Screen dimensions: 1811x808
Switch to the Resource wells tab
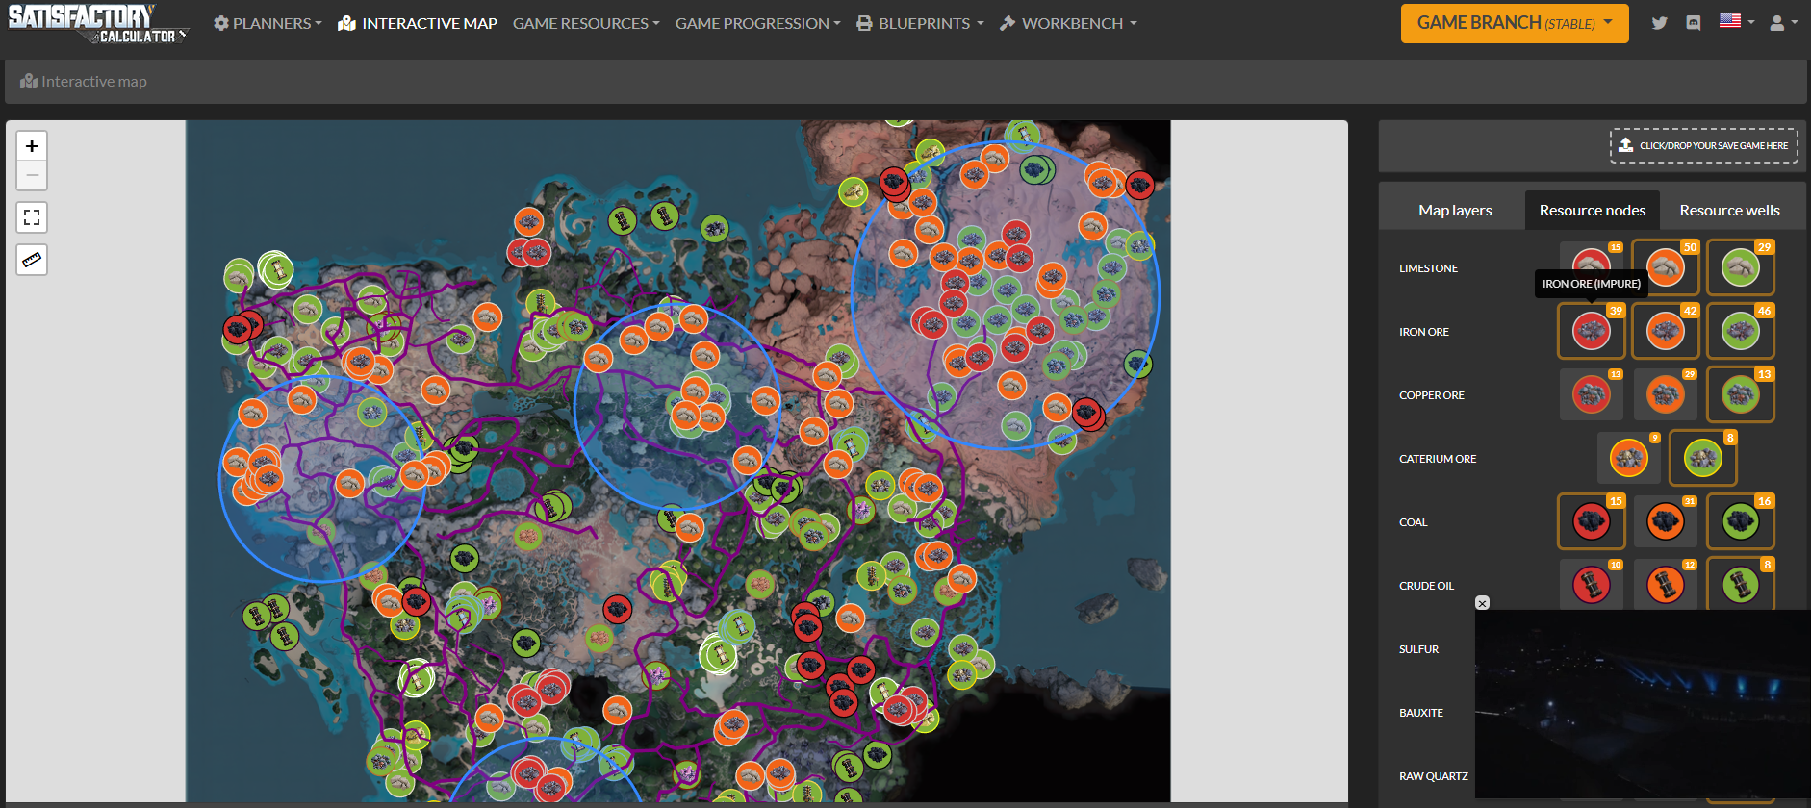[x=1729, y=210]
